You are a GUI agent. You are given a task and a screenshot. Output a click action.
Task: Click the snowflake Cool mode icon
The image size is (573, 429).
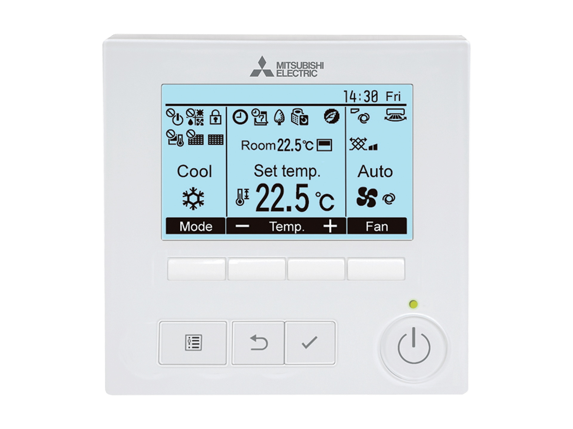click(x=193, y=198)
